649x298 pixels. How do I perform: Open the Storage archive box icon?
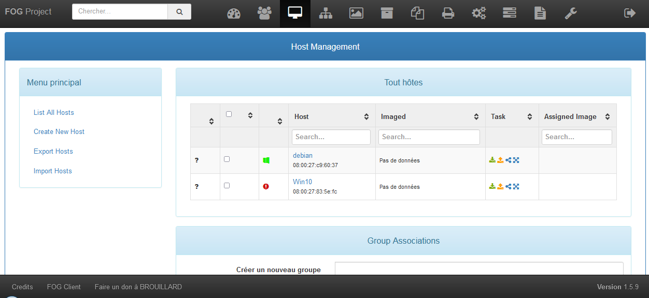pos(387,13)
